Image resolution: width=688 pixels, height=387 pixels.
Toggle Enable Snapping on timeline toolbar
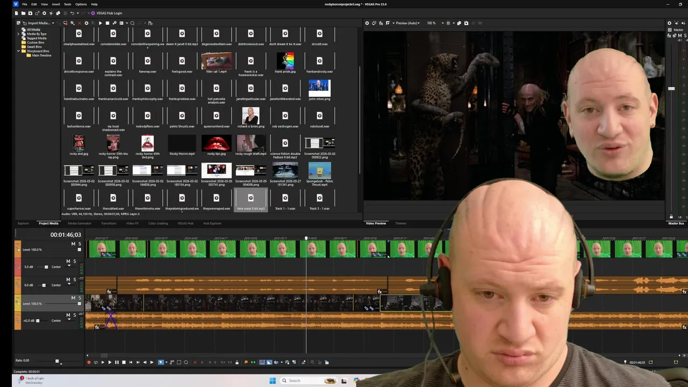click(x=262, y=362)
